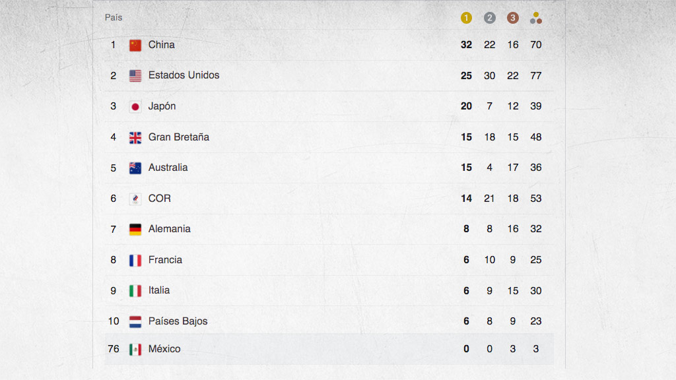Select the Países Bajos country name
676x380 pixels.
point(178,321)
